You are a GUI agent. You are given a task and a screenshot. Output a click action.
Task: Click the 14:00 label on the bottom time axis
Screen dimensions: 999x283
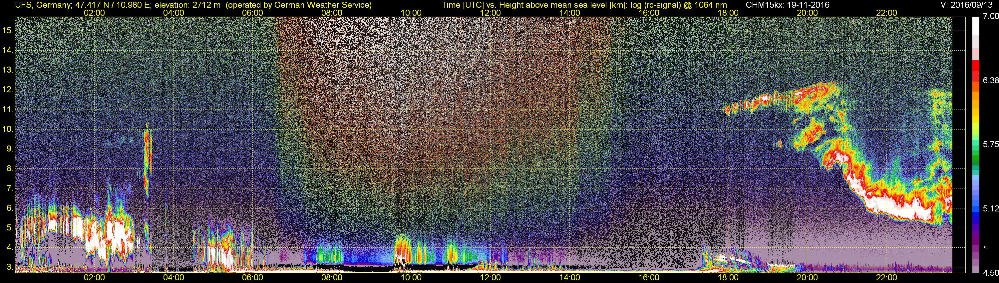pyautogui.click(x=570, y=278)
